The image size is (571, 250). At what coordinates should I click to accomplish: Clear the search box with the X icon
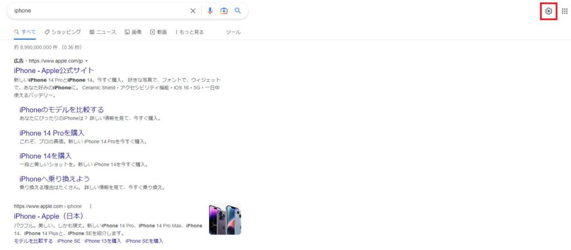point(193,11)
